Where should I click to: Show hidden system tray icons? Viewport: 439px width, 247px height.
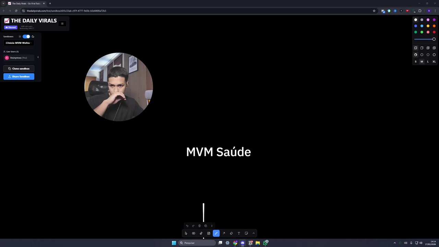click(x=394, y=243)
